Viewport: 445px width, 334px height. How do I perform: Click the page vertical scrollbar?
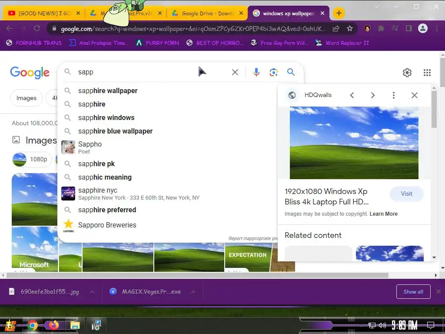pos(442,73)
